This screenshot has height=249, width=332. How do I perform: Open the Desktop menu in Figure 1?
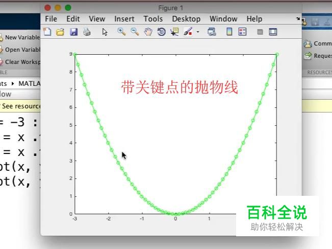coord(186,19)
